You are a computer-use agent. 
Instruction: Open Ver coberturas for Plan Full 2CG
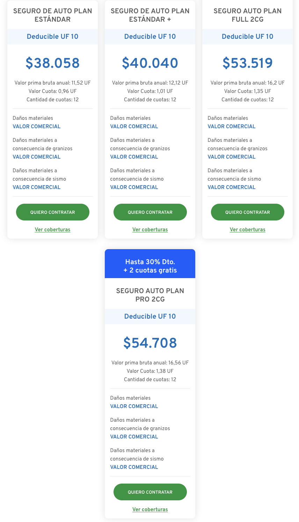[x=247, y=230]
